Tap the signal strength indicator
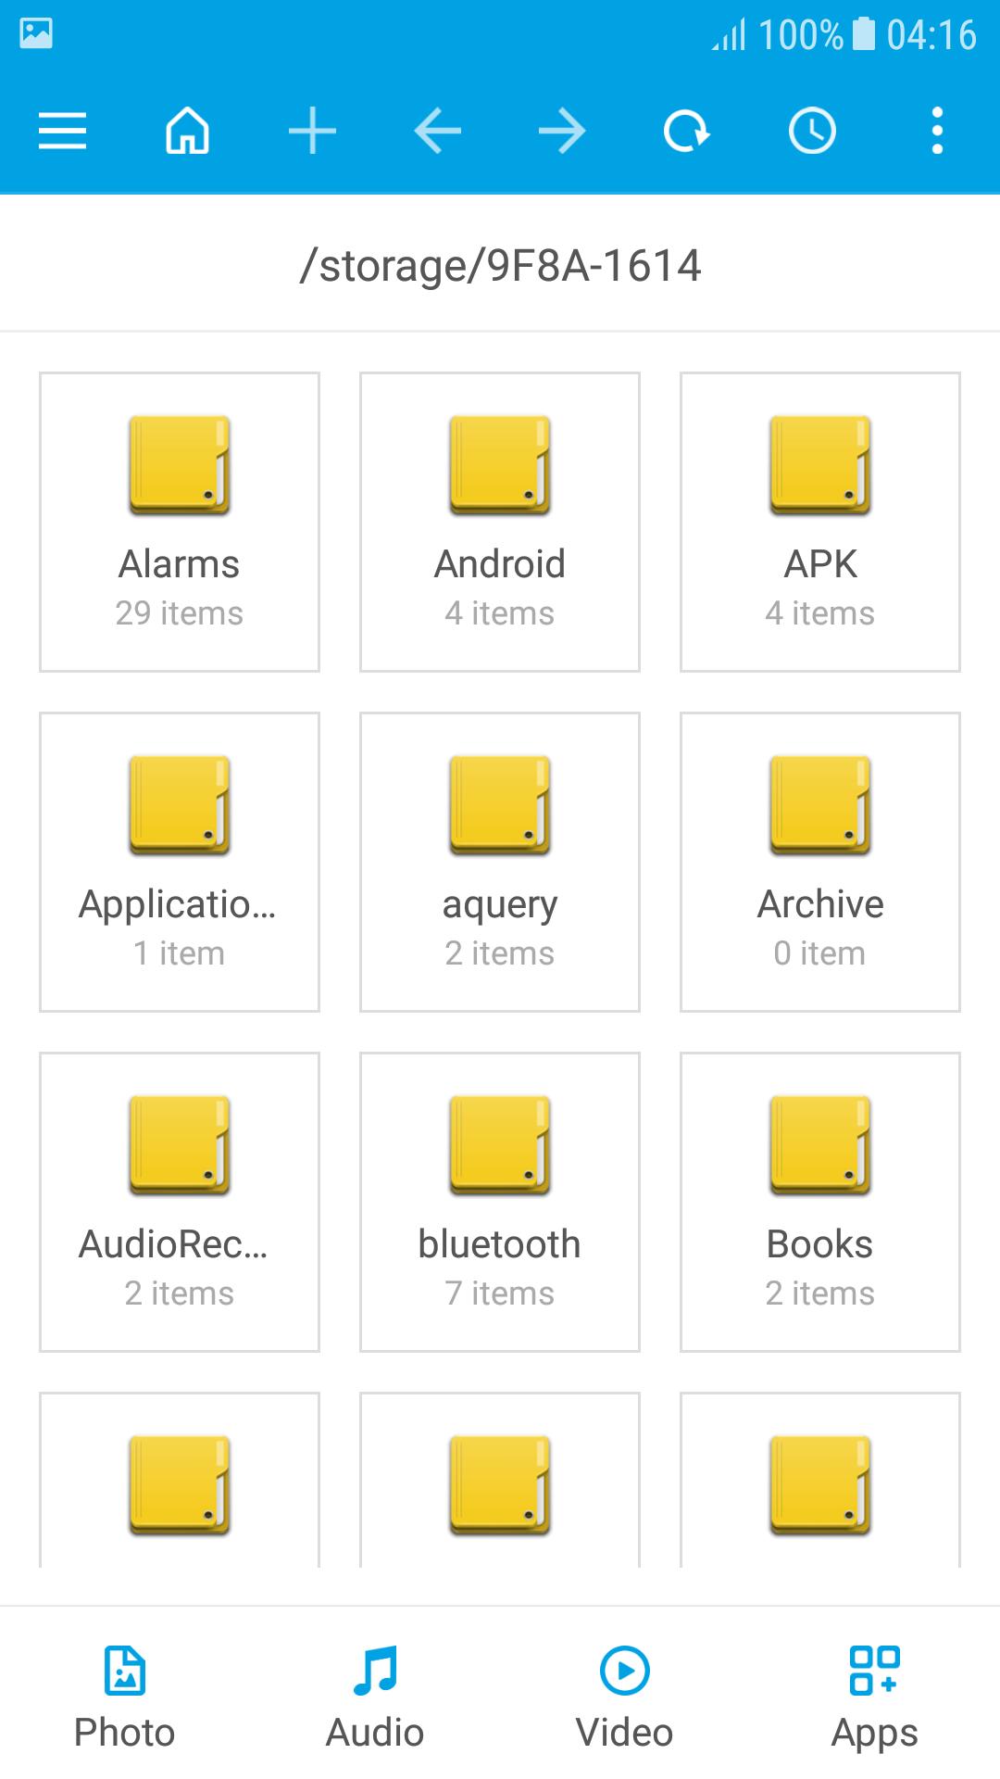This screenshot has height=1779, width=1000. coord(729,35)
